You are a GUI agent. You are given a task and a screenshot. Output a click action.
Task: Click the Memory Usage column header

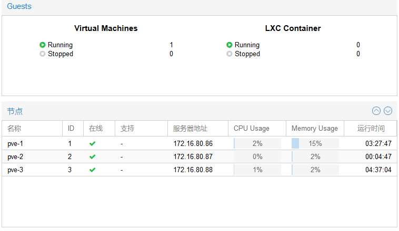315,129
